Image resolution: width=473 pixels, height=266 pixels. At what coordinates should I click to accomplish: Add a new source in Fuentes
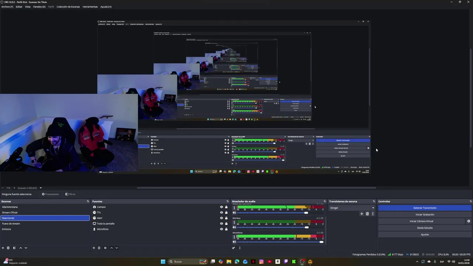coord(94,248)
